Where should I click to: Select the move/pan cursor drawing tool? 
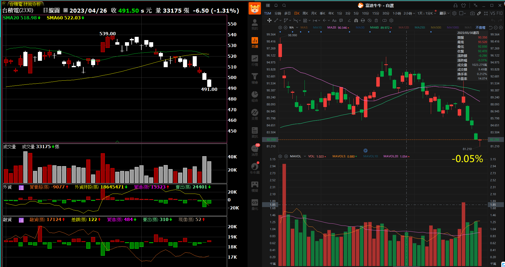[269, 20]
